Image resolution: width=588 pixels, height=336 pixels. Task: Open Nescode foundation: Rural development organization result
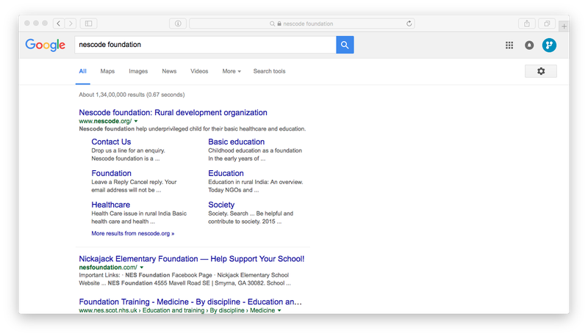173,113
